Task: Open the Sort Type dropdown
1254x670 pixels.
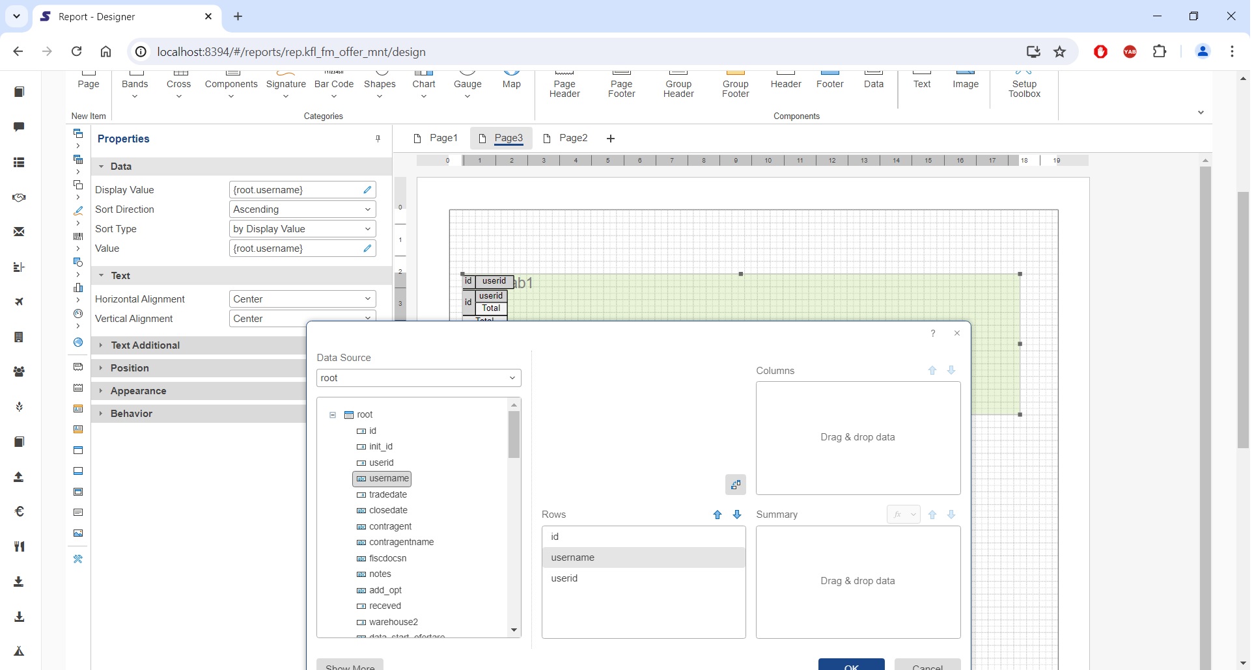Action: (x=303, y=229)
